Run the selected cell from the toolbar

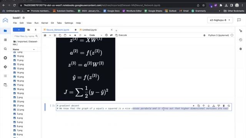pos(70,35)
